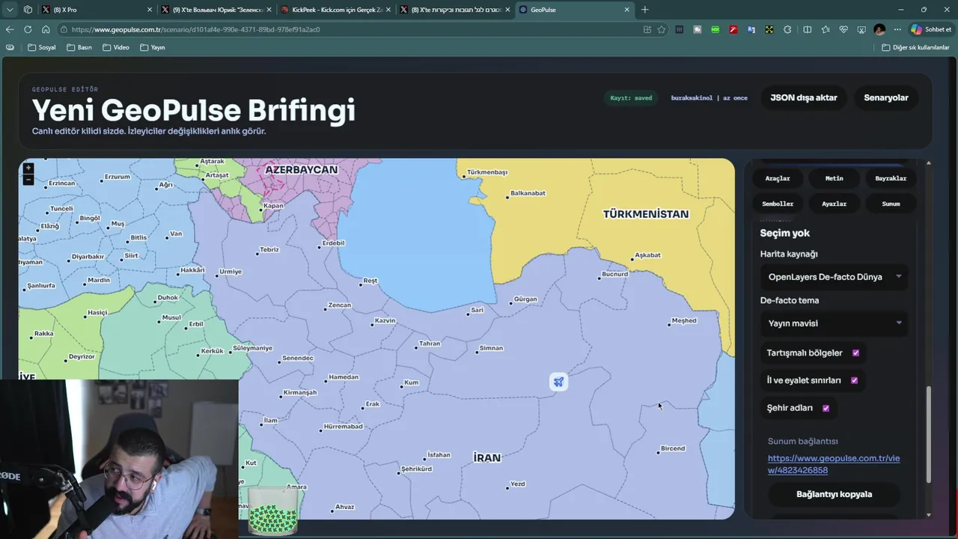This screenshot has width=958, height=539.
Task: Open the browser profile avatar
Action: [879, 29]
